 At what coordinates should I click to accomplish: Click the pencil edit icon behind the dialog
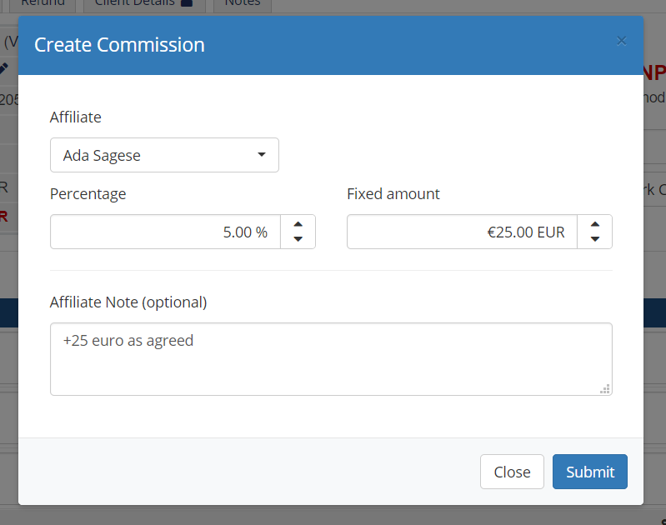4,68
